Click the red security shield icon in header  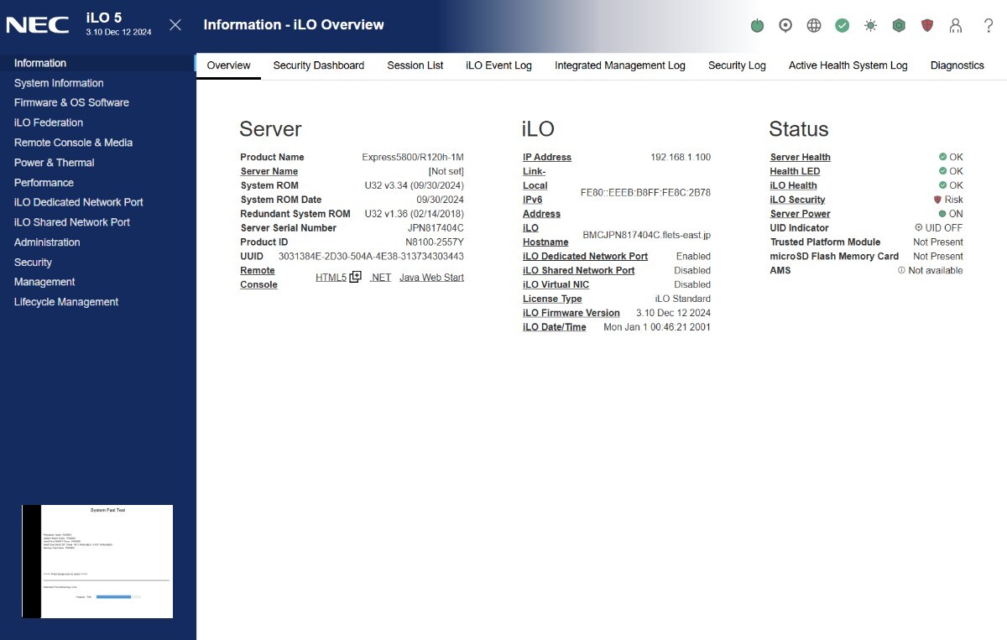pos(927,25)
